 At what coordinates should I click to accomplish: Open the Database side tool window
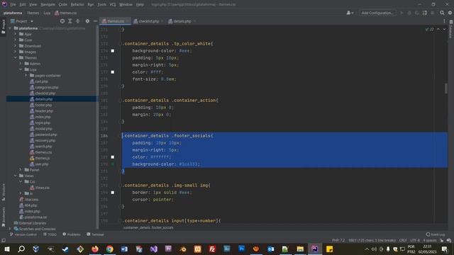(x=451, y=30)
